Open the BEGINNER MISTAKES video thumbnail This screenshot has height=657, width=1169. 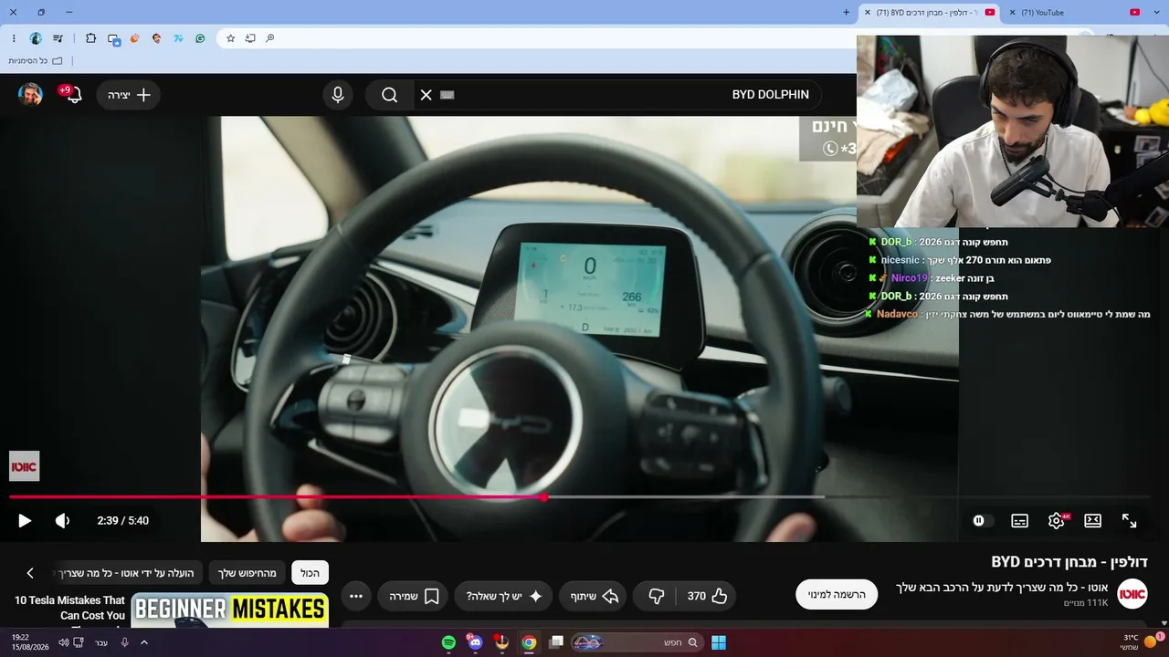[x=229, y=610]
